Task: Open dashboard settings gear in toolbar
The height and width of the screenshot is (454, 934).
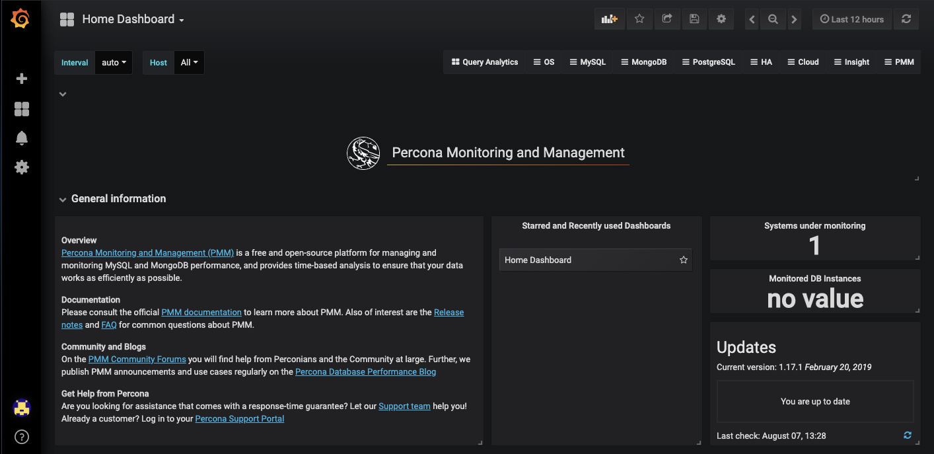Action: [x=721, y=19]
